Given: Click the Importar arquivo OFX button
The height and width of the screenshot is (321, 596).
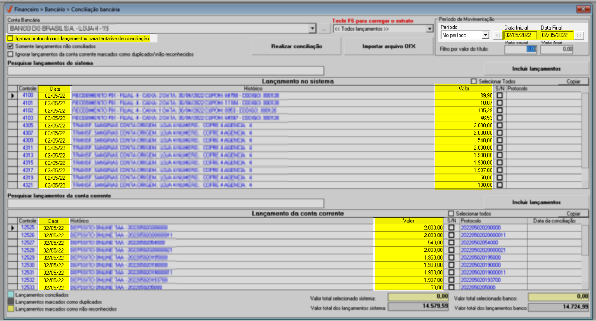Looking at the screenshot, I should tap(389, 46).
